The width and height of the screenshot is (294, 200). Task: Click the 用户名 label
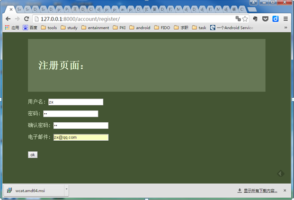point(37,102)
